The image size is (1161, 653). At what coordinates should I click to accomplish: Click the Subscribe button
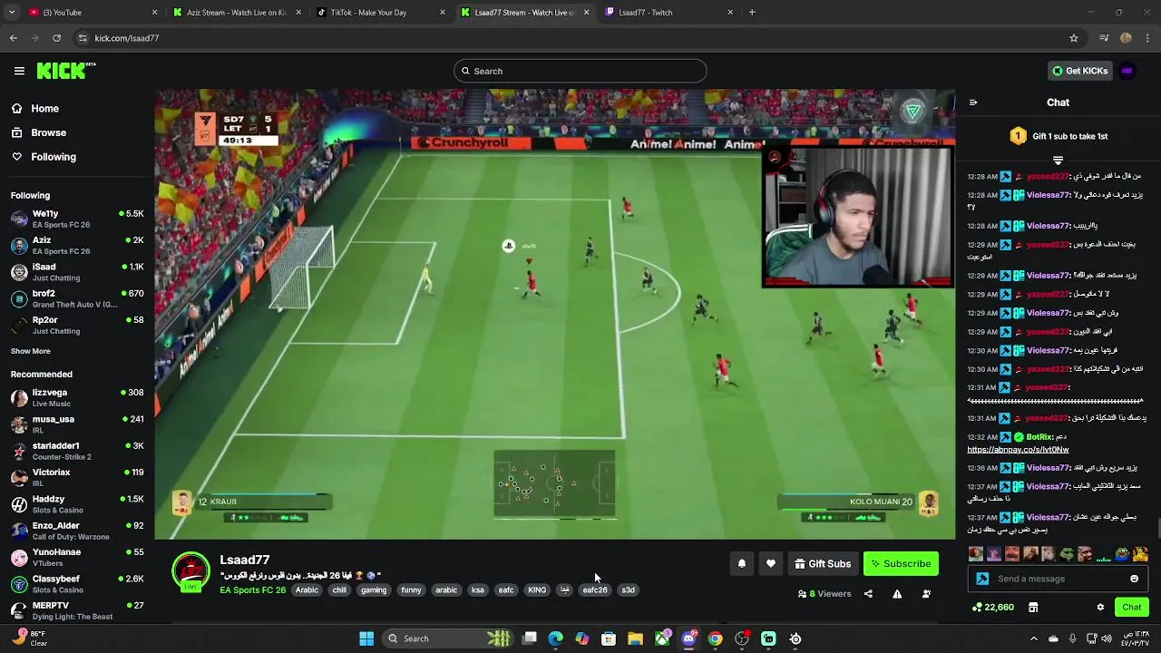pyautogui.click(x=901, y=563)
